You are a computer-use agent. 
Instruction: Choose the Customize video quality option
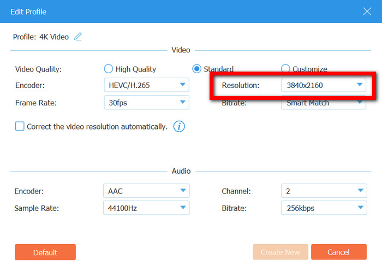pos(285,69)
